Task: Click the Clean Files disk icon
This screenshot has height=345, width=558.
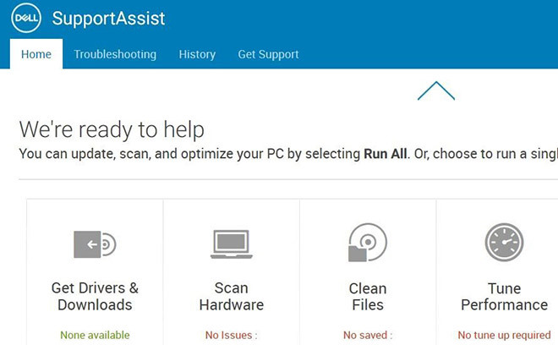Action: 368,244
